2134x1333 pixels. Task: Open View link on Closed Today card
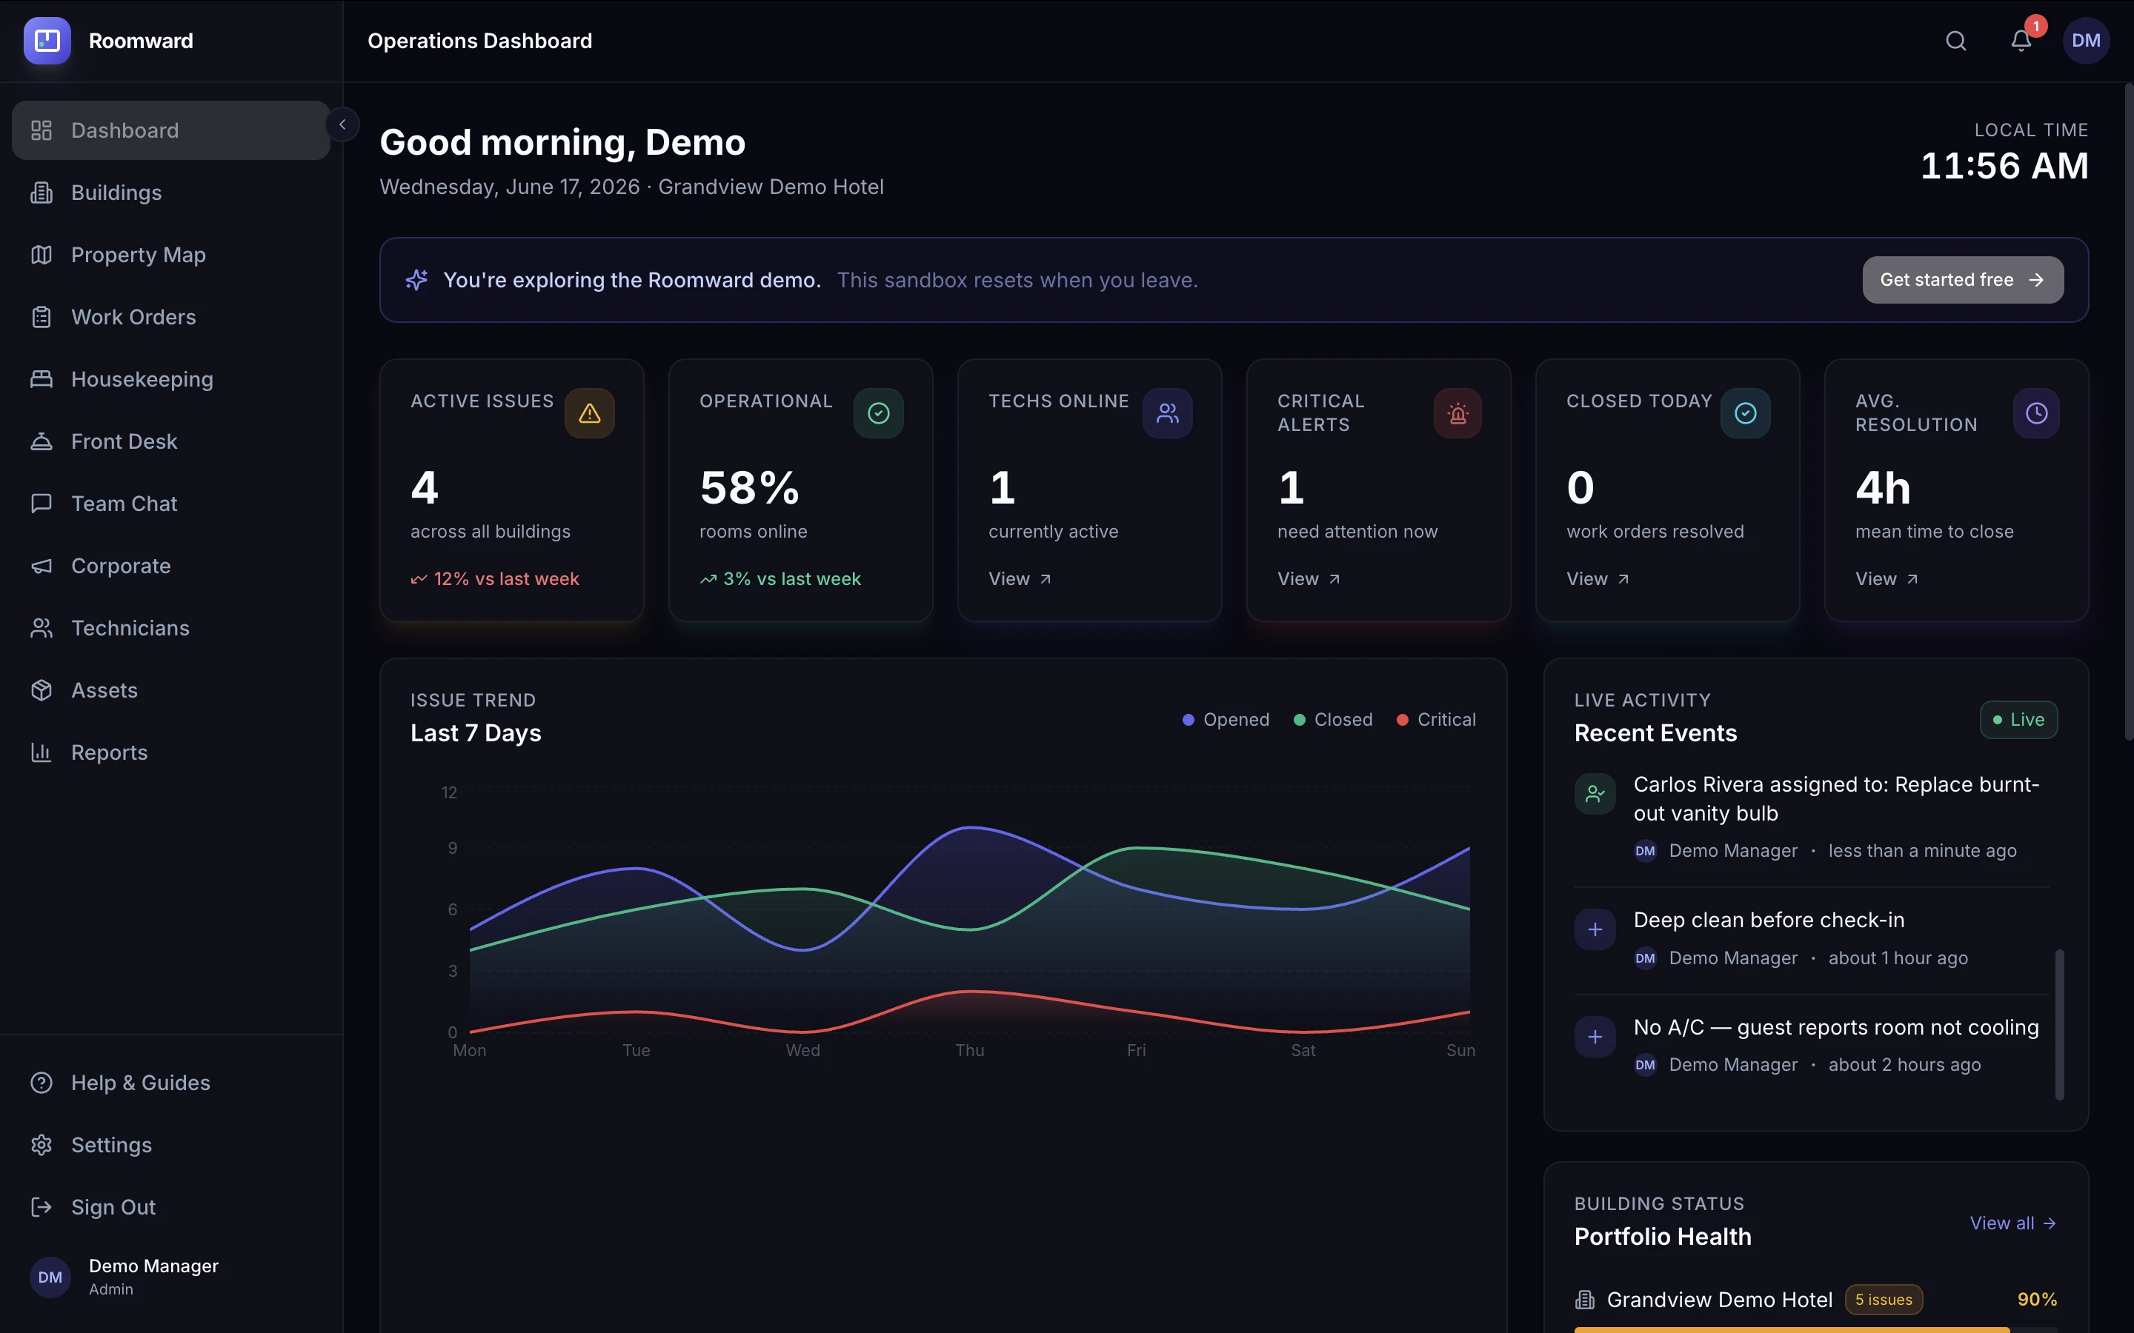pyautogui.click(x=1598, y=579)
